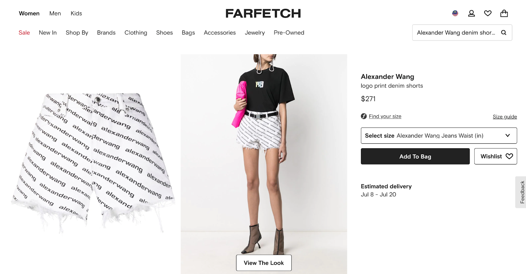The width and height of the screenshot is (526, 274).
Task: Click the region flag icon
Action: 455,13
